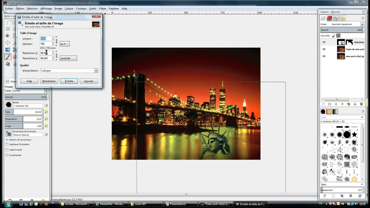Viewport: 370px width, 208px height.
Task: Enable Incrémentiel checkbox
Action: (x=7, y=155)
